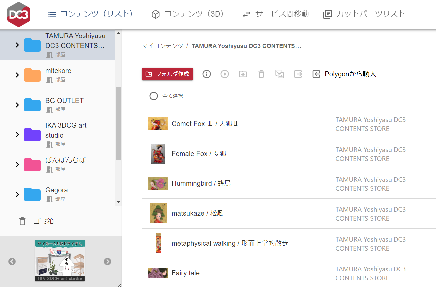Show next banner with right arrow
The width and height of the screenshot is (436, 287).
coord(107,261)
